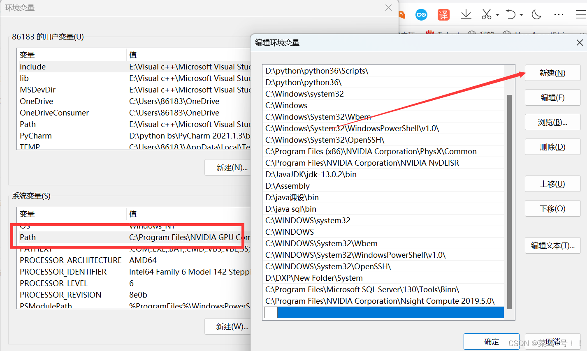
Task: Select the PROCESSOR_REVISION system variable
Action: tap(134, 295)
